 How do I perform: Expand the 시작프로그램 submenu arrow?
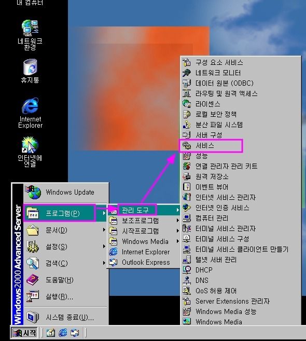pos(177,231)
